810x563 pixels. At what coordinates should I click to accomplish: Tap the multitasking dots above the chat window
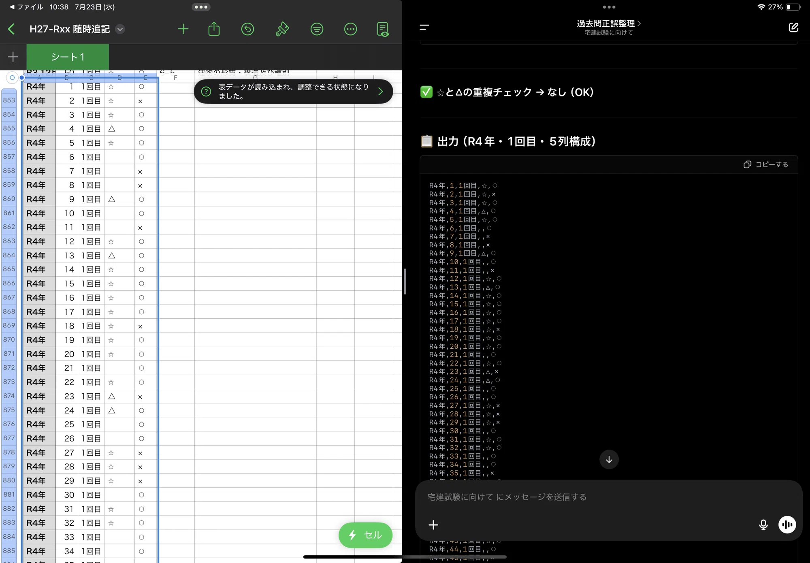pos(609,7)
